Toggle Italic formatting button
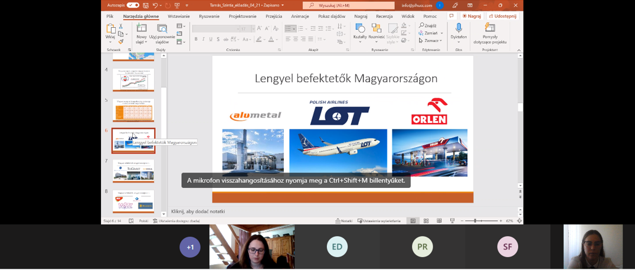635x270 pixels. pyautogui.click(x=203, y=40)
